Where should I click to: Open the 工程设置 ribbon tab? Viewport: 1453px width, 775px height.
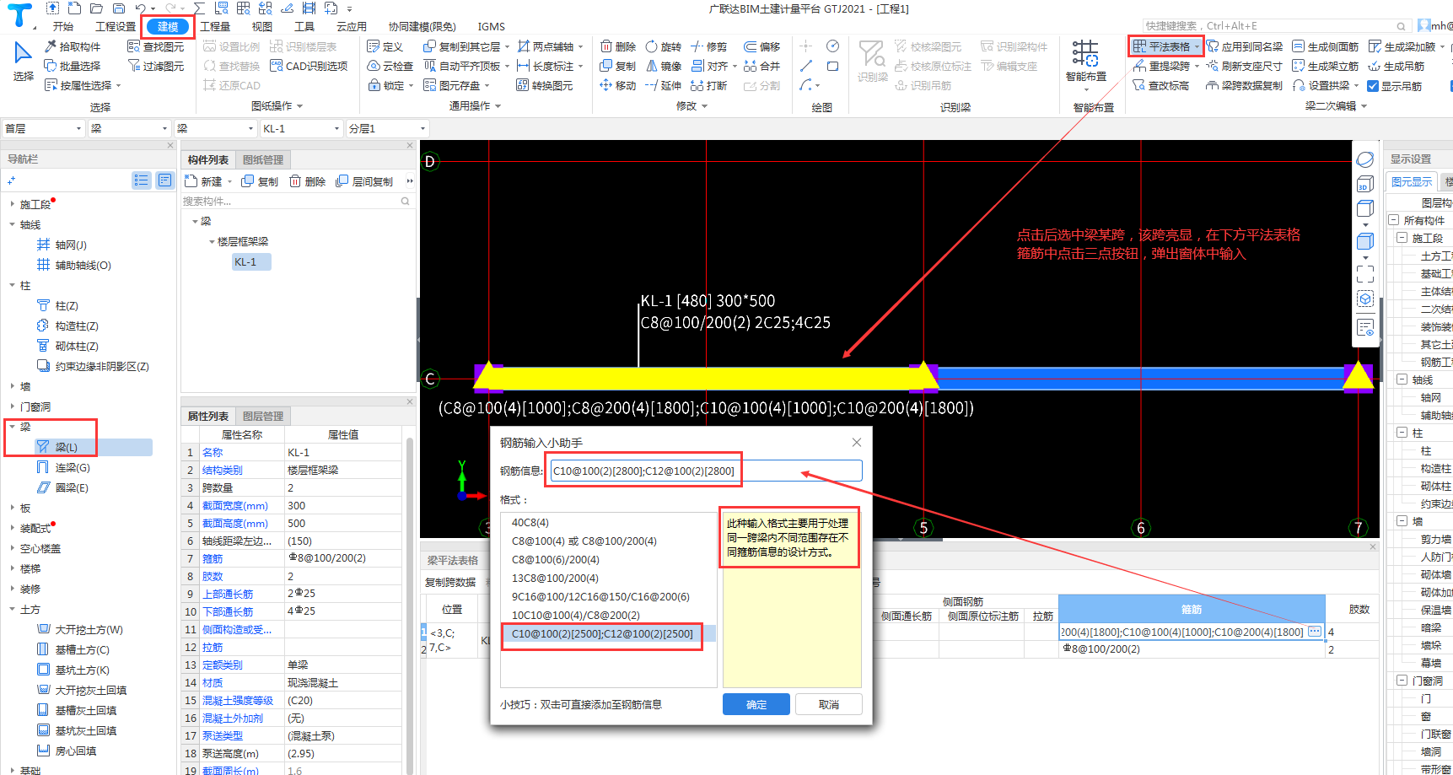point(116,27)
